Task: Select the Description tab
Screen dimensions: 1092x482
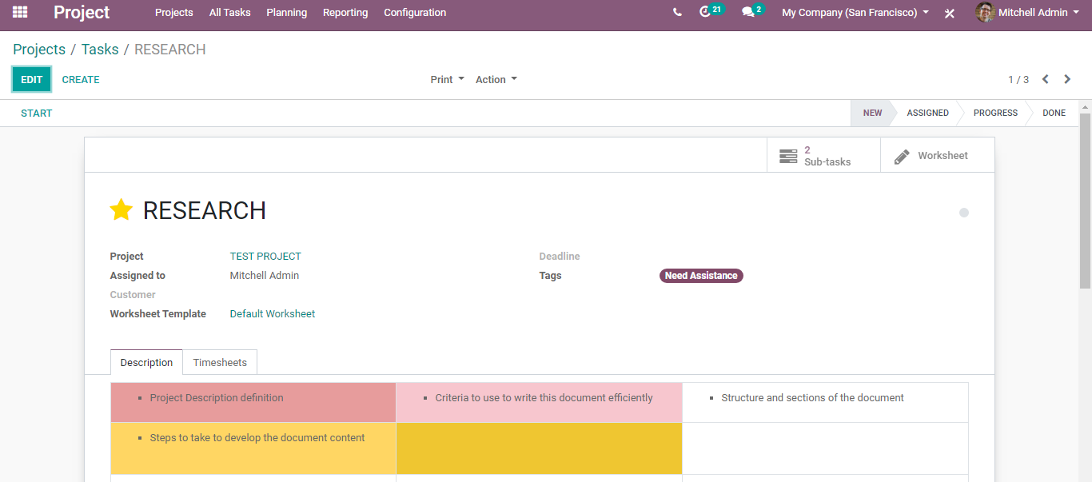Action: [x=146, y=362]
